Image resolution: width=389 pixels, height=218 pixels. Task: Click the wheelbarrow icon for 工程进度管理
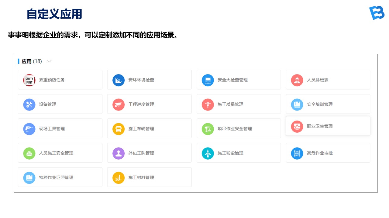(x=119, y=104)
